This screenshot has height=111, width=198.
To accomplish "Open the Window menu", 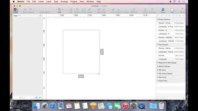I will point(90,2).
